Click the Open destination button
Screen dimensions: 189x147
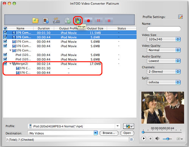coord(127,133)
